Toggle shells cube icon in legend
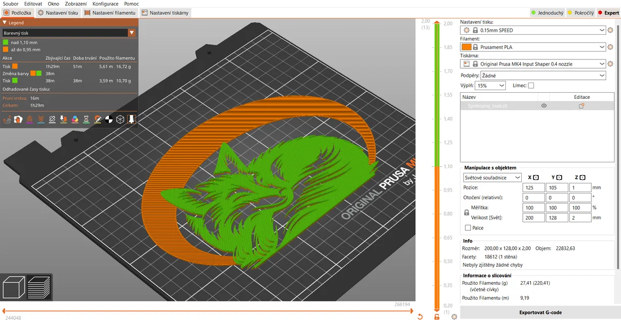This screenshot has height=320, width=621. (120, 119)
